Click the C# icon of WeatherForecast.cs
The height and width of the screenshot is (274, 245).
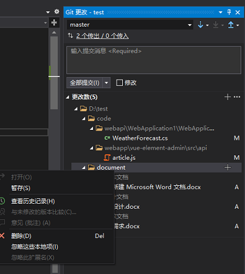coord(107,138)
